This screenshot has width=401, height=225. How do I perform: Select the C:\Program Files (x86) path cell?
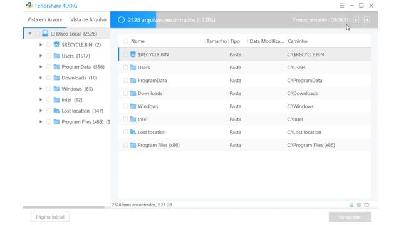point(311,145)
